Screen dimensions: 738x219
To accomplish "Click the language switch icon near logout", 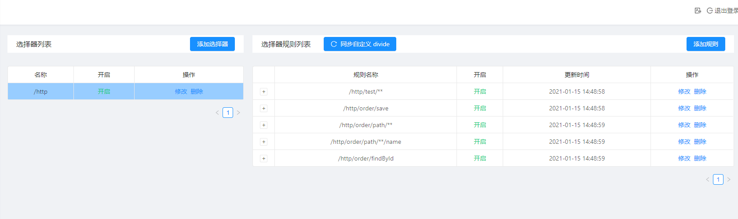I will [698, 11].
